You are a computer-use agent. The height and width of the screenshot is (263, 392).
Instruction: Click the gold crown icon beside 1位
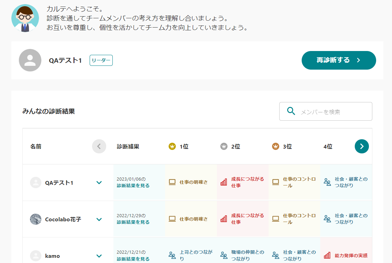[172, 146]
